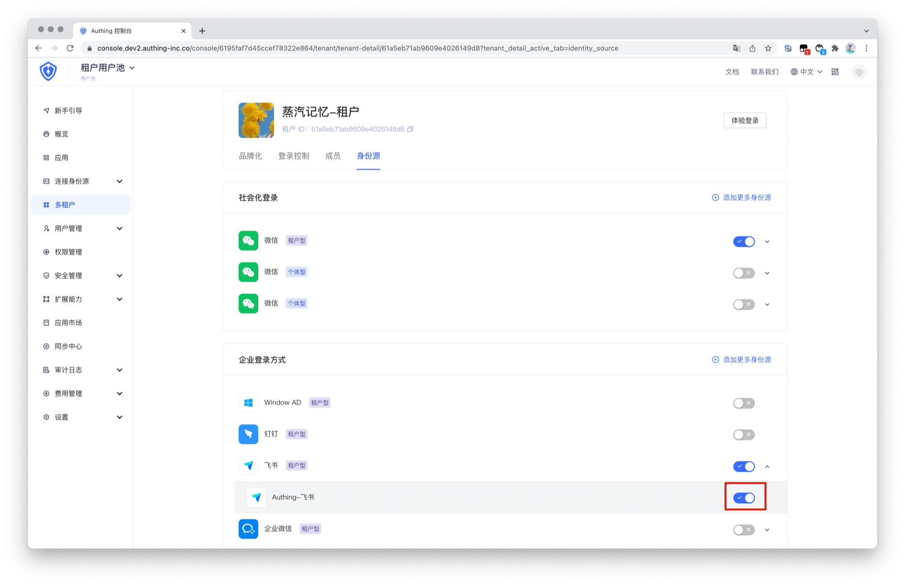905x585 pixels.
Task: Click the Window AD logo icon
Action: [x=248, y=403]
